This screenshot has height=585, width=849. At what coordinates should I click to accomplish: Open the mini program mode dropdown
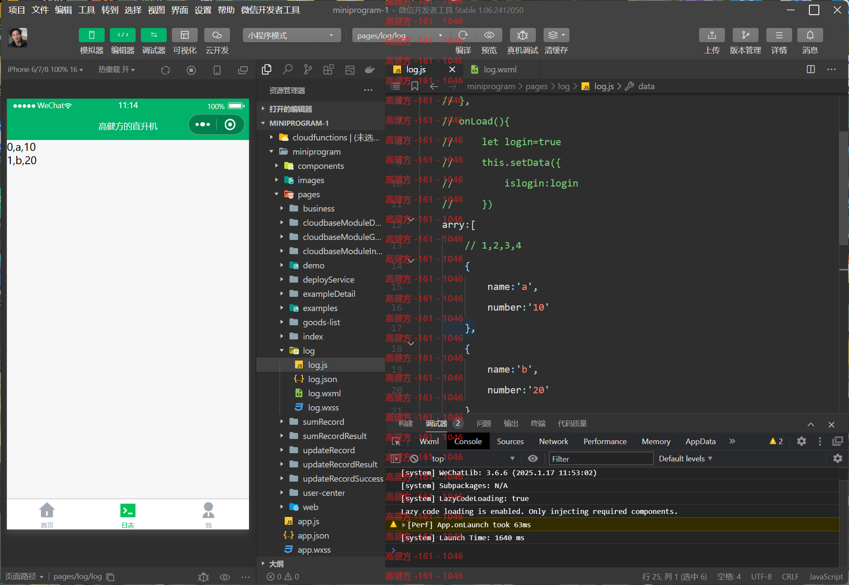pos(292,35)
